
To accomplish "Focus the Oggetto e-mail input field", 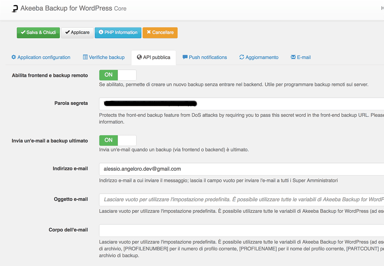I will click(x=241, y=200).
